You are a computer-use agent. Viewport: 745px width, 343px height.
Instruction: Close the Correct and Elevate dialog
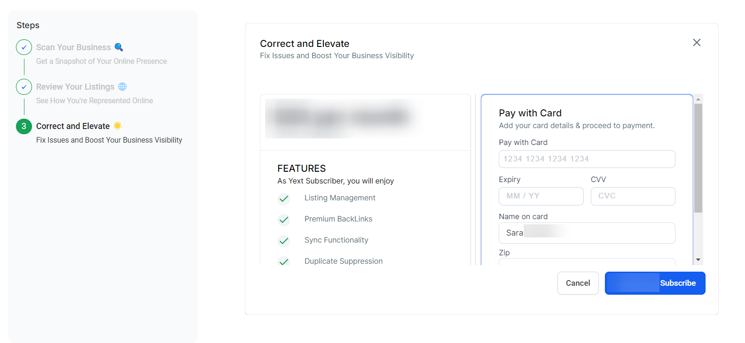(697, 43)
